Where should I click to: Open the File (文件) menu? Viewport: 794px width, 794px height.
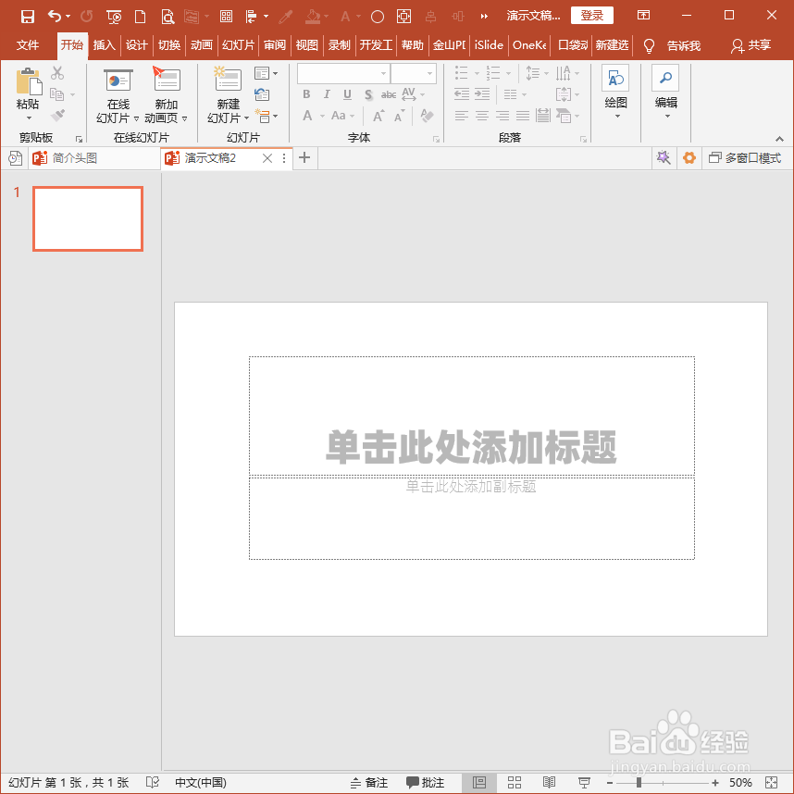click(x=28, y=45)
